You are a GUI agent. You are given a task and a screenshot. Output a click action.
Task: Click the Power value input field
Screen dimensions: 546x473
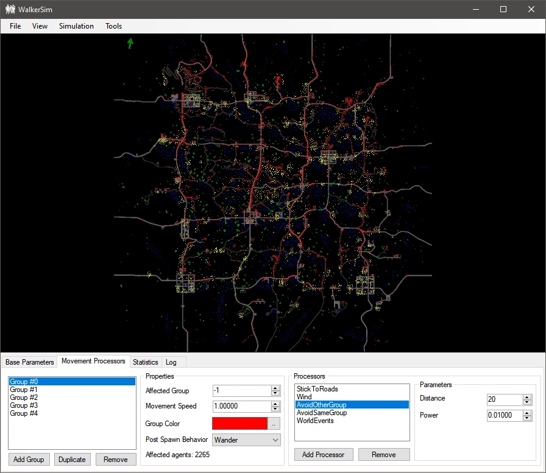point(504,415)
